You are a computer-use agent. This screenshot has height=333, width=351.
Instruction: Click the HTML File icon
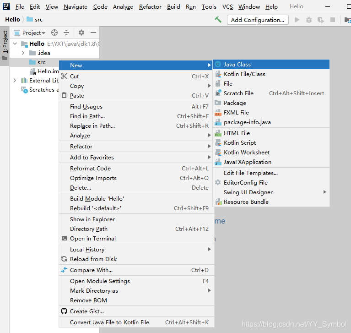pyautogui.click(x=218, y=133)
